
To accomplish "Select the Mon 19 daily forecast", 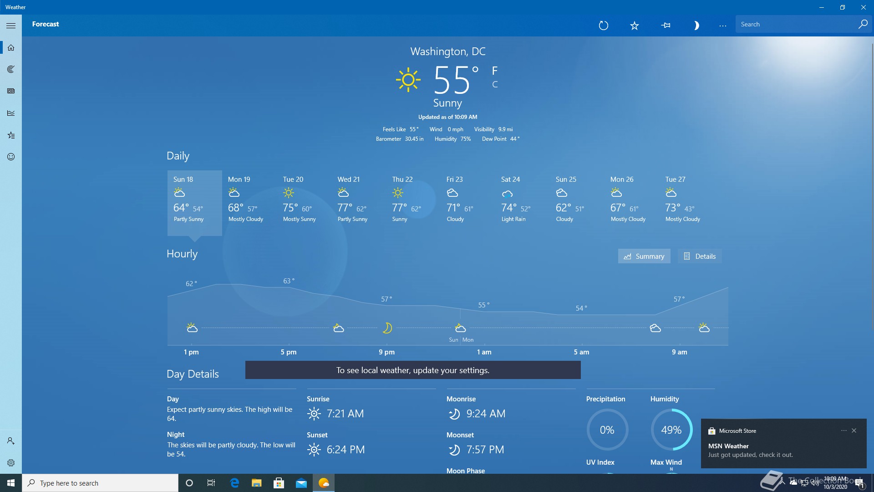I will (249, 203).
